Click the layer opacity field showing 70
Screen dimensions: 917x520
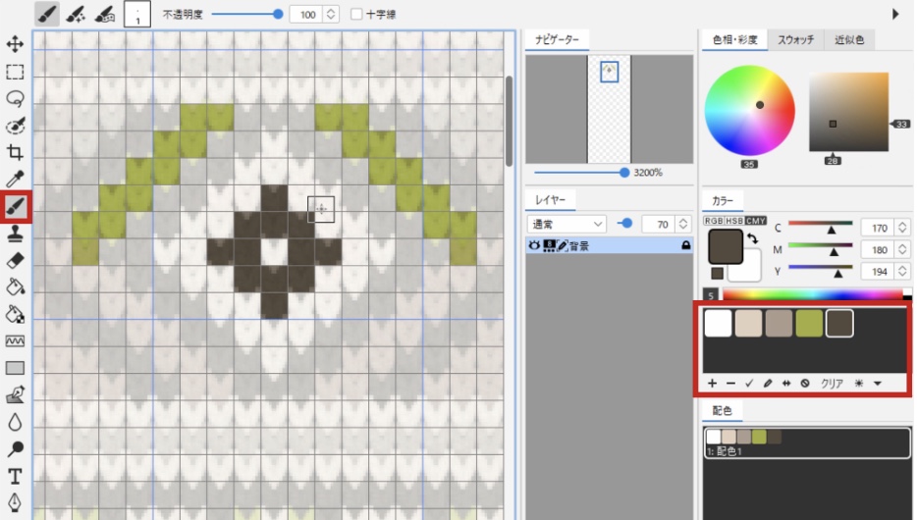coord(659,224)
